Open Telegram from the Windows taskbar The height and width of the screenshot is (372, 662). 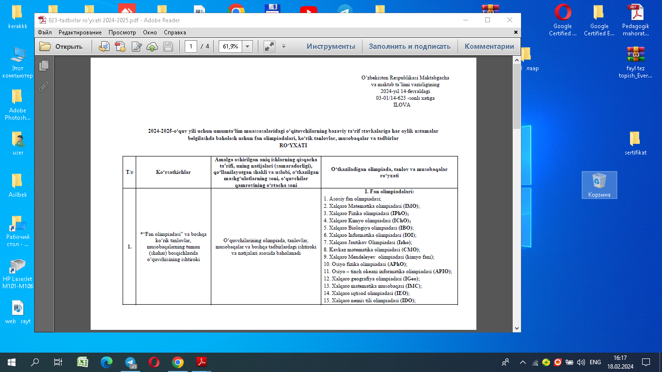130,362
